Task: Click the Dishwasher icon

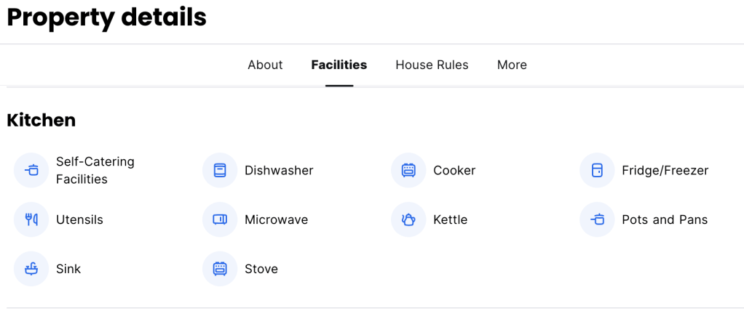Action: point(220,171)
